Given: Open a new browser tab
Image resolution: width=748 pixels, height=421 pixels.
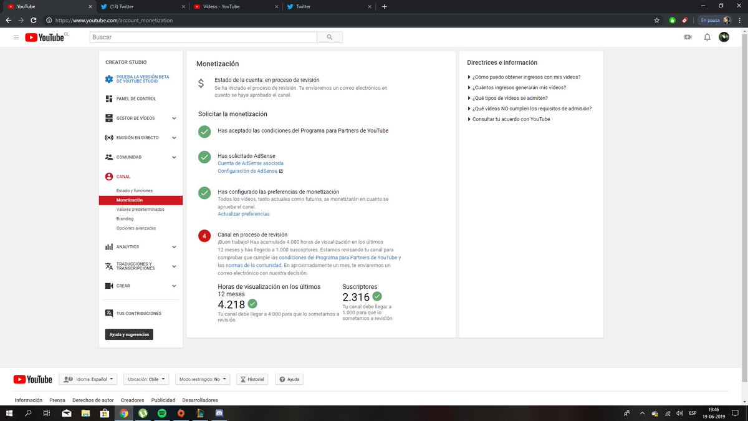Looking at the screenshot, I should pos(385,6).
